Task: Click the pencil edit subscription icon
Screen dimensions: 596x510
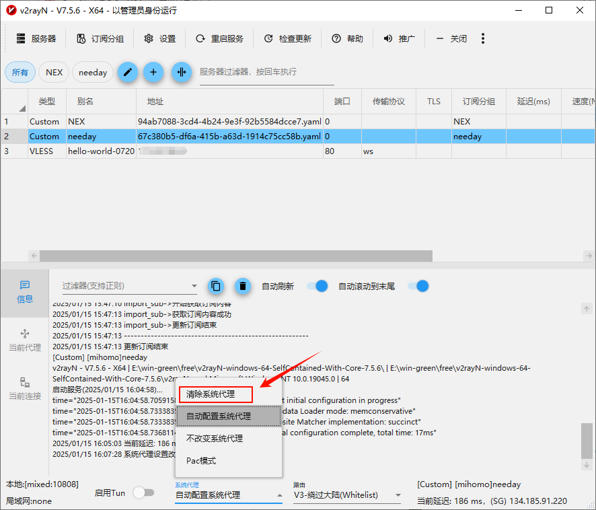Action: pyautogui.click(x=128, y=72)
